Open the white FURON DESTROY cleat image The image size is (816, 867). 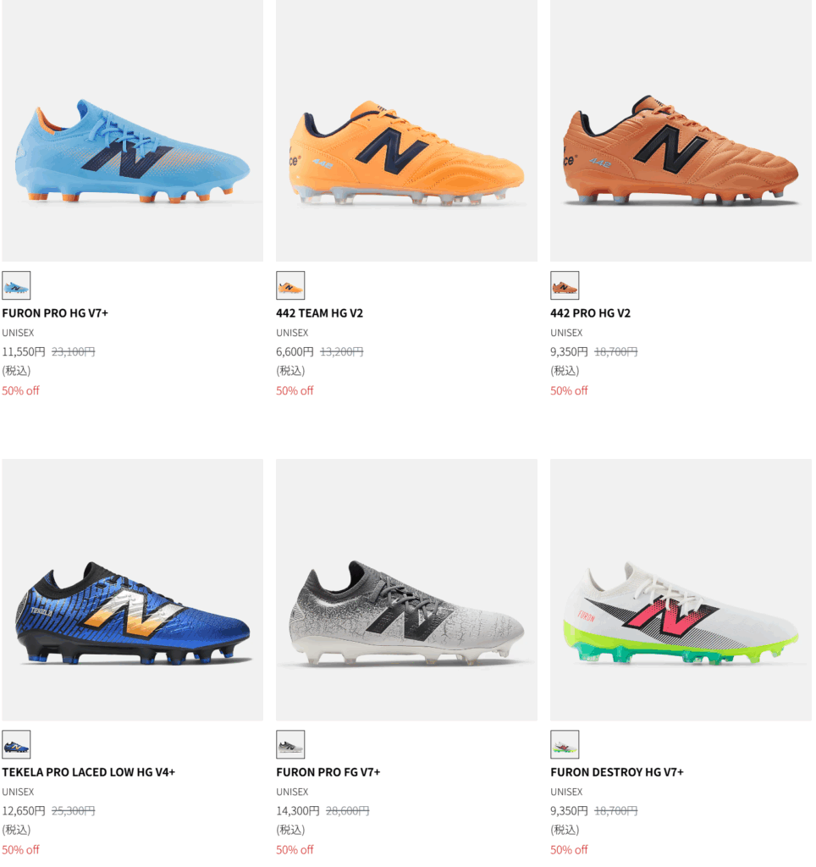tap(681, 611)
